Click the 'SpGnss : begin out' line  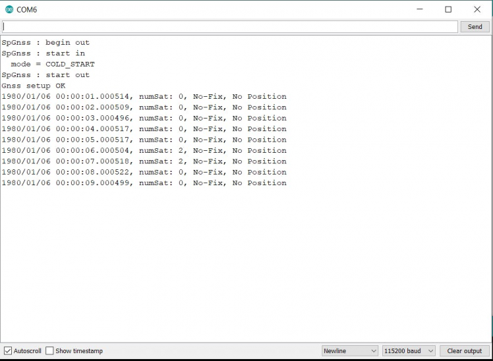pos(45,42)
